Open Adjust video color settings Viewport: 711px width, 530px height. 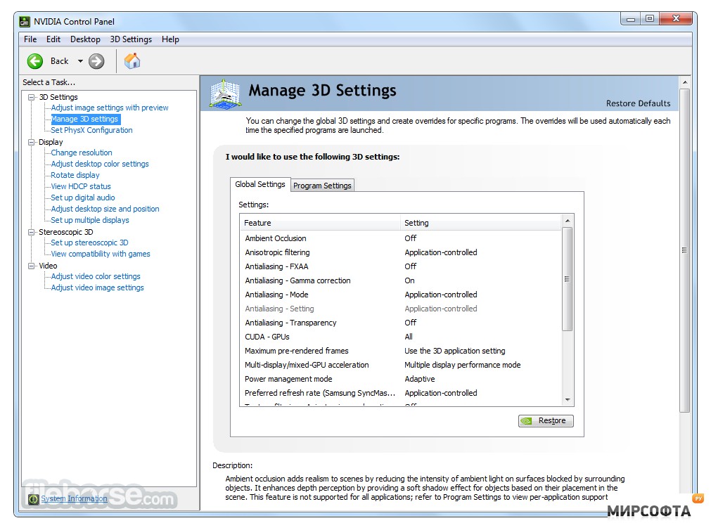point(95,276)
